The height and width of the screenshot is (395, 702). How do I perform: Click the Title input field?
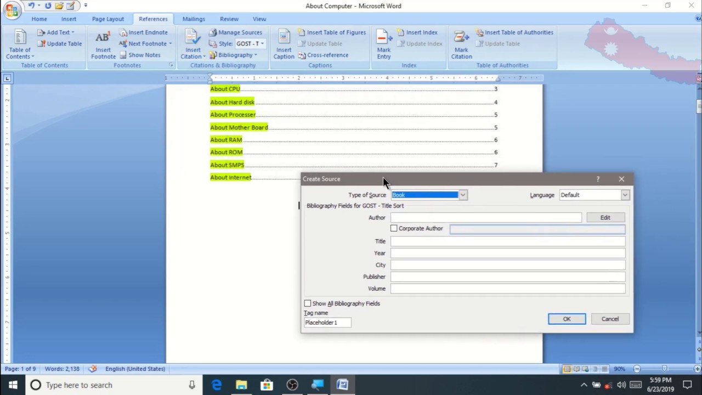(x=508, y=241)
